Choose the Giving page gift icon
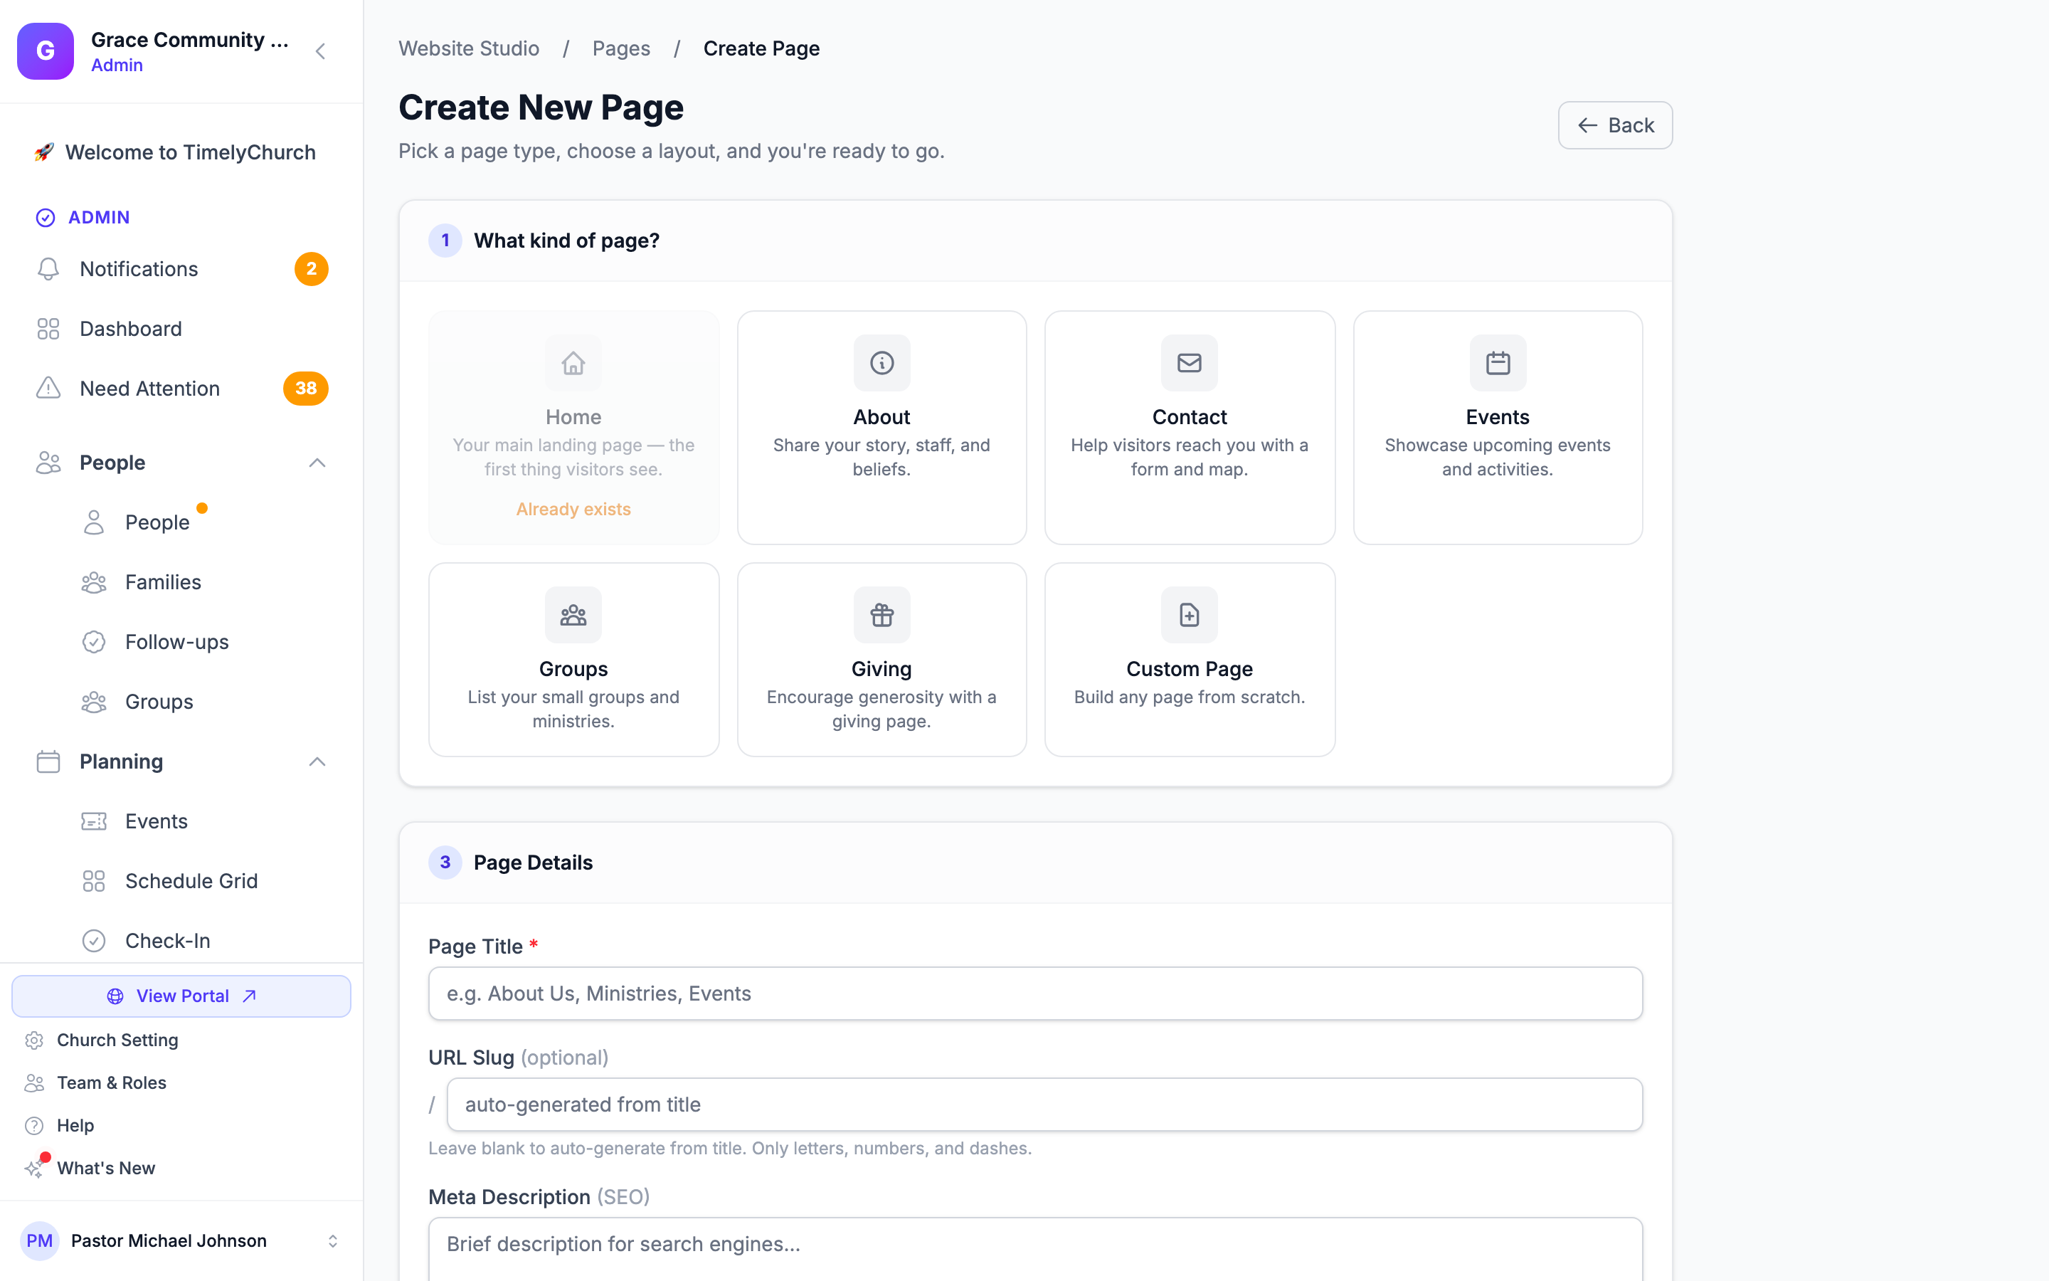The image size is (2049, 1281). pos(881,615)
